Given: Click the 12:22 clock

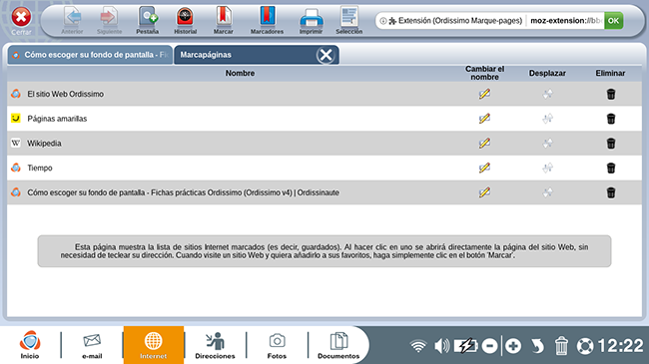Looking at the screenshot, I should tap(620, 346).
